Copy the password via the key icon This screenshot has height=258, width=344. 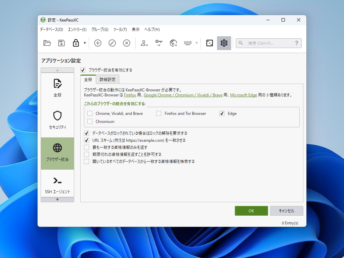pos(159,43)
